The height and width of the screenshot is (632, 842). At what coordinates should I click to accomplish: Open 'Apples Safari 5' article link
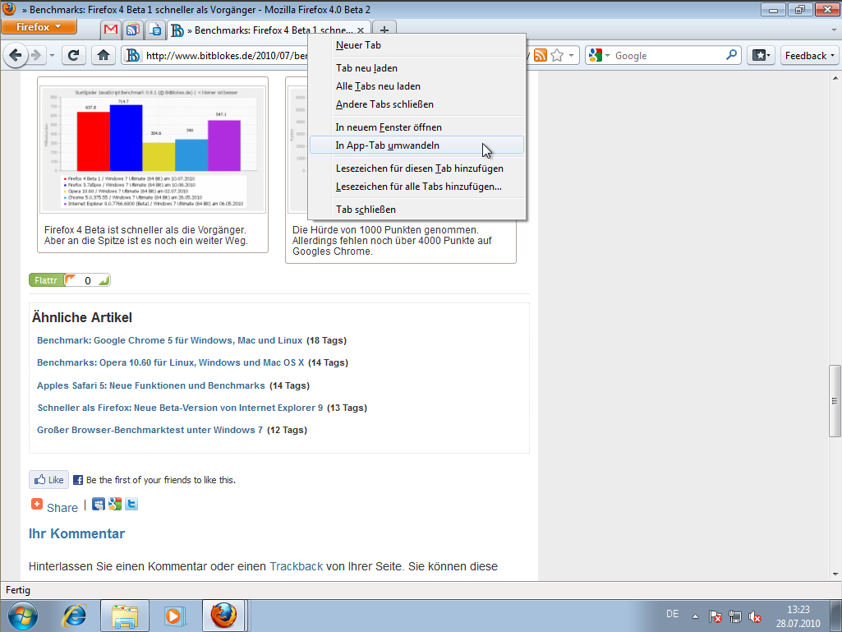(151, 386)
